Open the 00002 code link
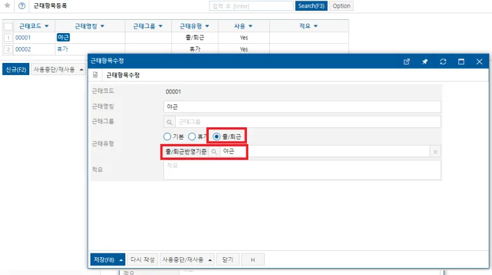The width and height of the screenshot is (492, 275). pos(23,49)
